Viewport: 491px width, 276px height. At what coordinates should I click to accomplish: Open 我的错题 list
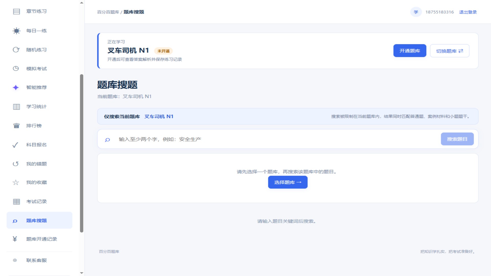pos(39,164)
